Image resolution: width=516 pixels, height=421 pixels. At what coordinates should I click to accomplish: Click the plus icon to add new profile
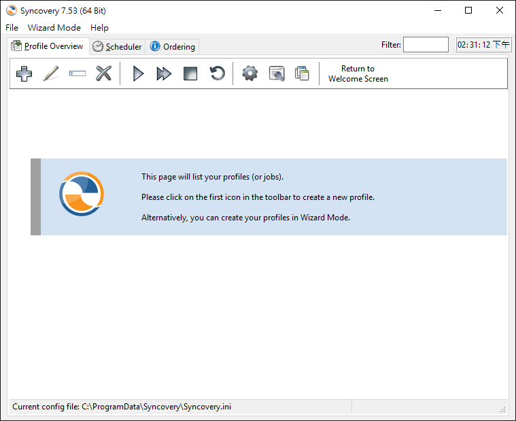click(24, 73)
